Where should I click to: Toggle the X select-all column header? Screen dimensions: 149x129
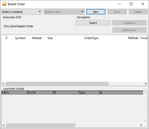click(6, 38)
